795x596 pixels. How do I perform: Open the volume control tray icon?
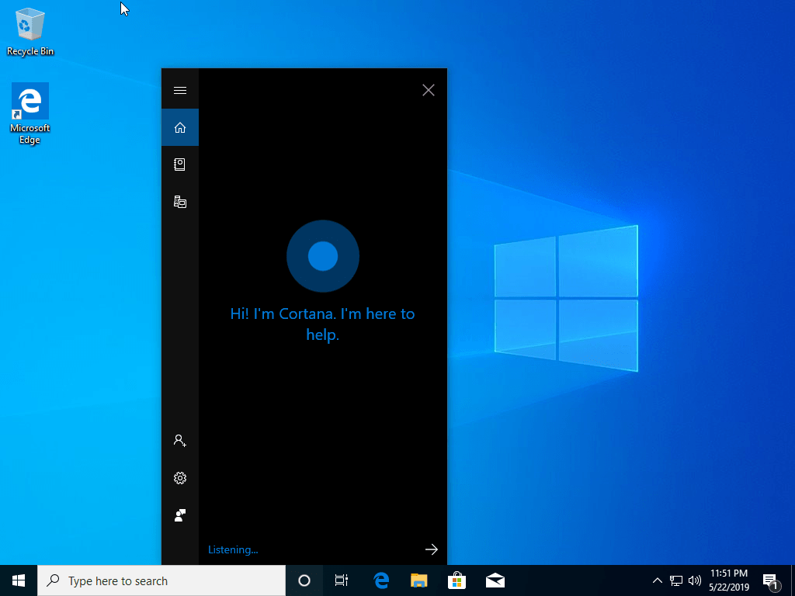click(695, 580)
